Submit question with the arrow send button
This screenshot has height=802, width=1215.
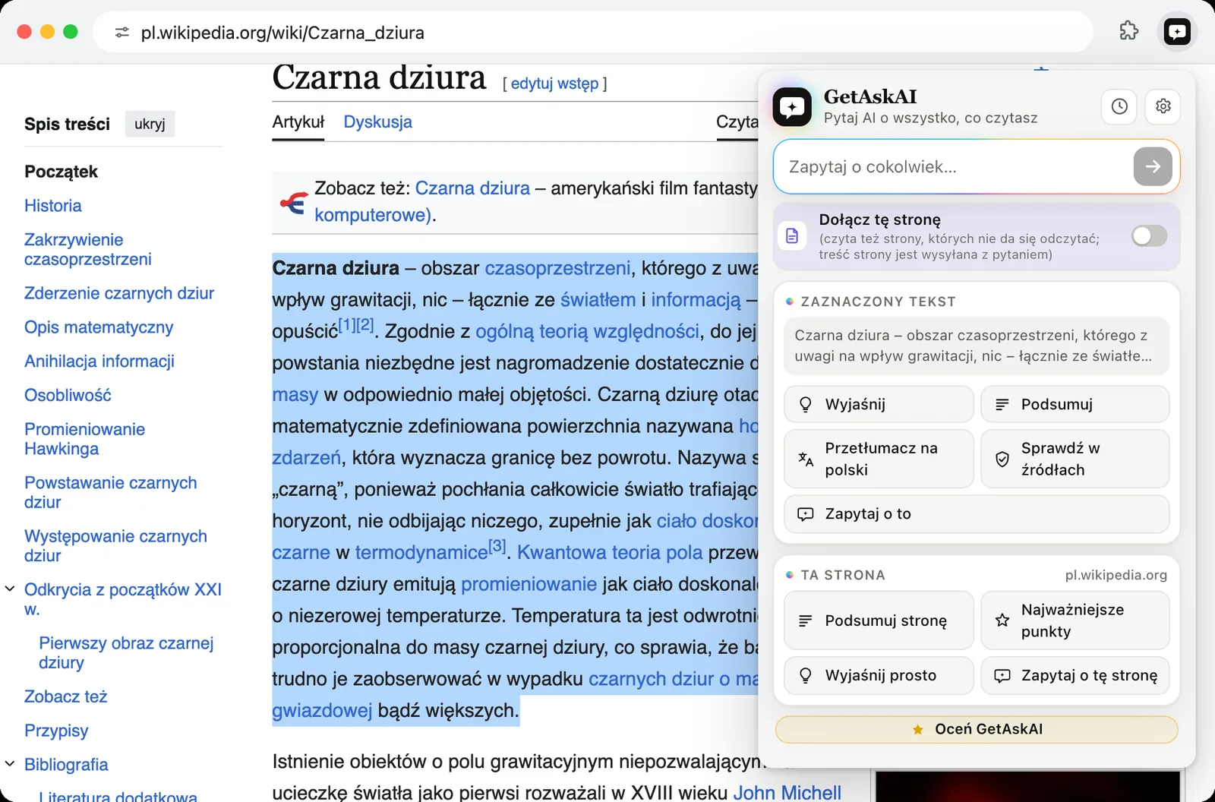[1153, 166]
